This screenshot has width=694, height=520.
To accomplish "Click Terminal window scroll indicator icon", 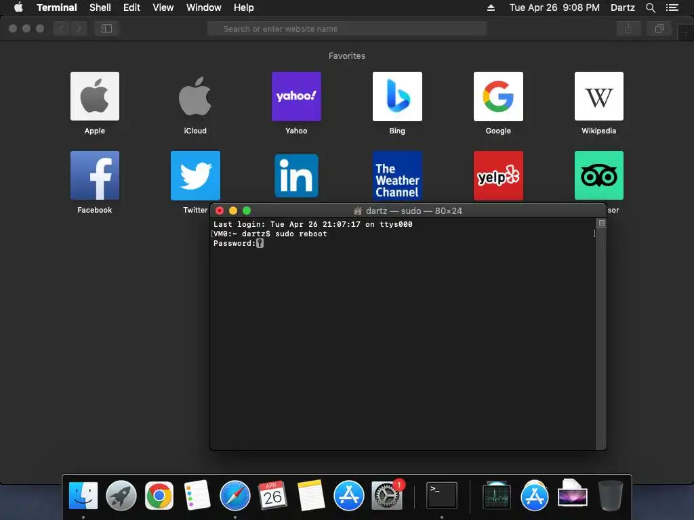I will click(x=602, y=223).
